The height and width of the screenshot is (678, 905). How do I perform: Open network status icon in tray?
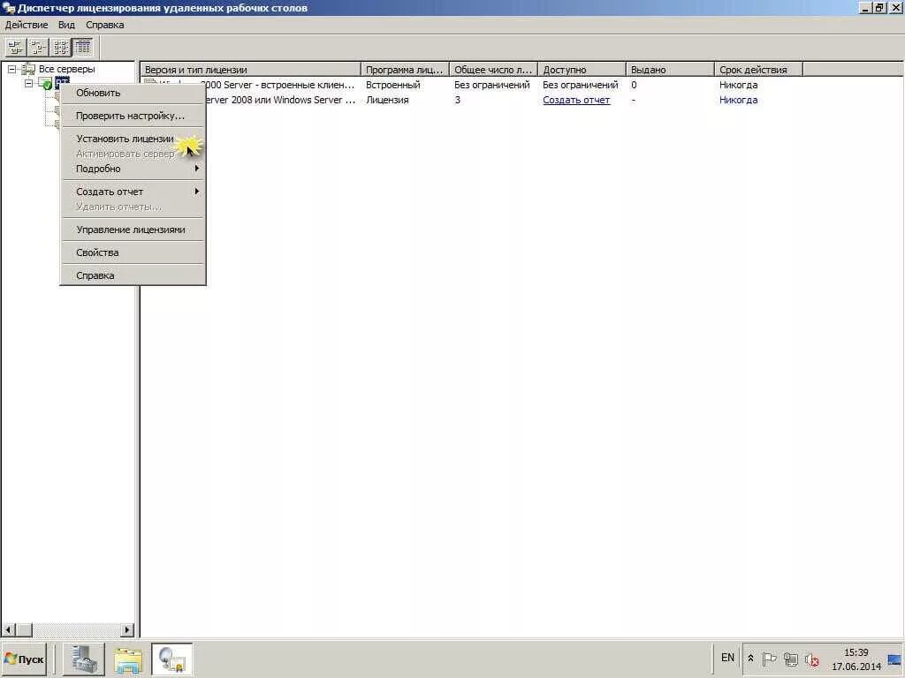[790, 659]
